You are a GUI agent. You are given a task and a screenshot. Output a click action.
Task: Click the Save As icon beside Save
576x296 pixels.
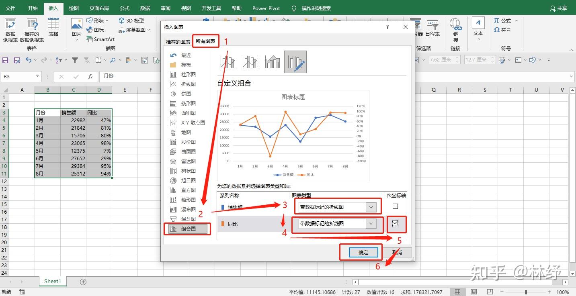pyautogui.click(x=17, y=60)
